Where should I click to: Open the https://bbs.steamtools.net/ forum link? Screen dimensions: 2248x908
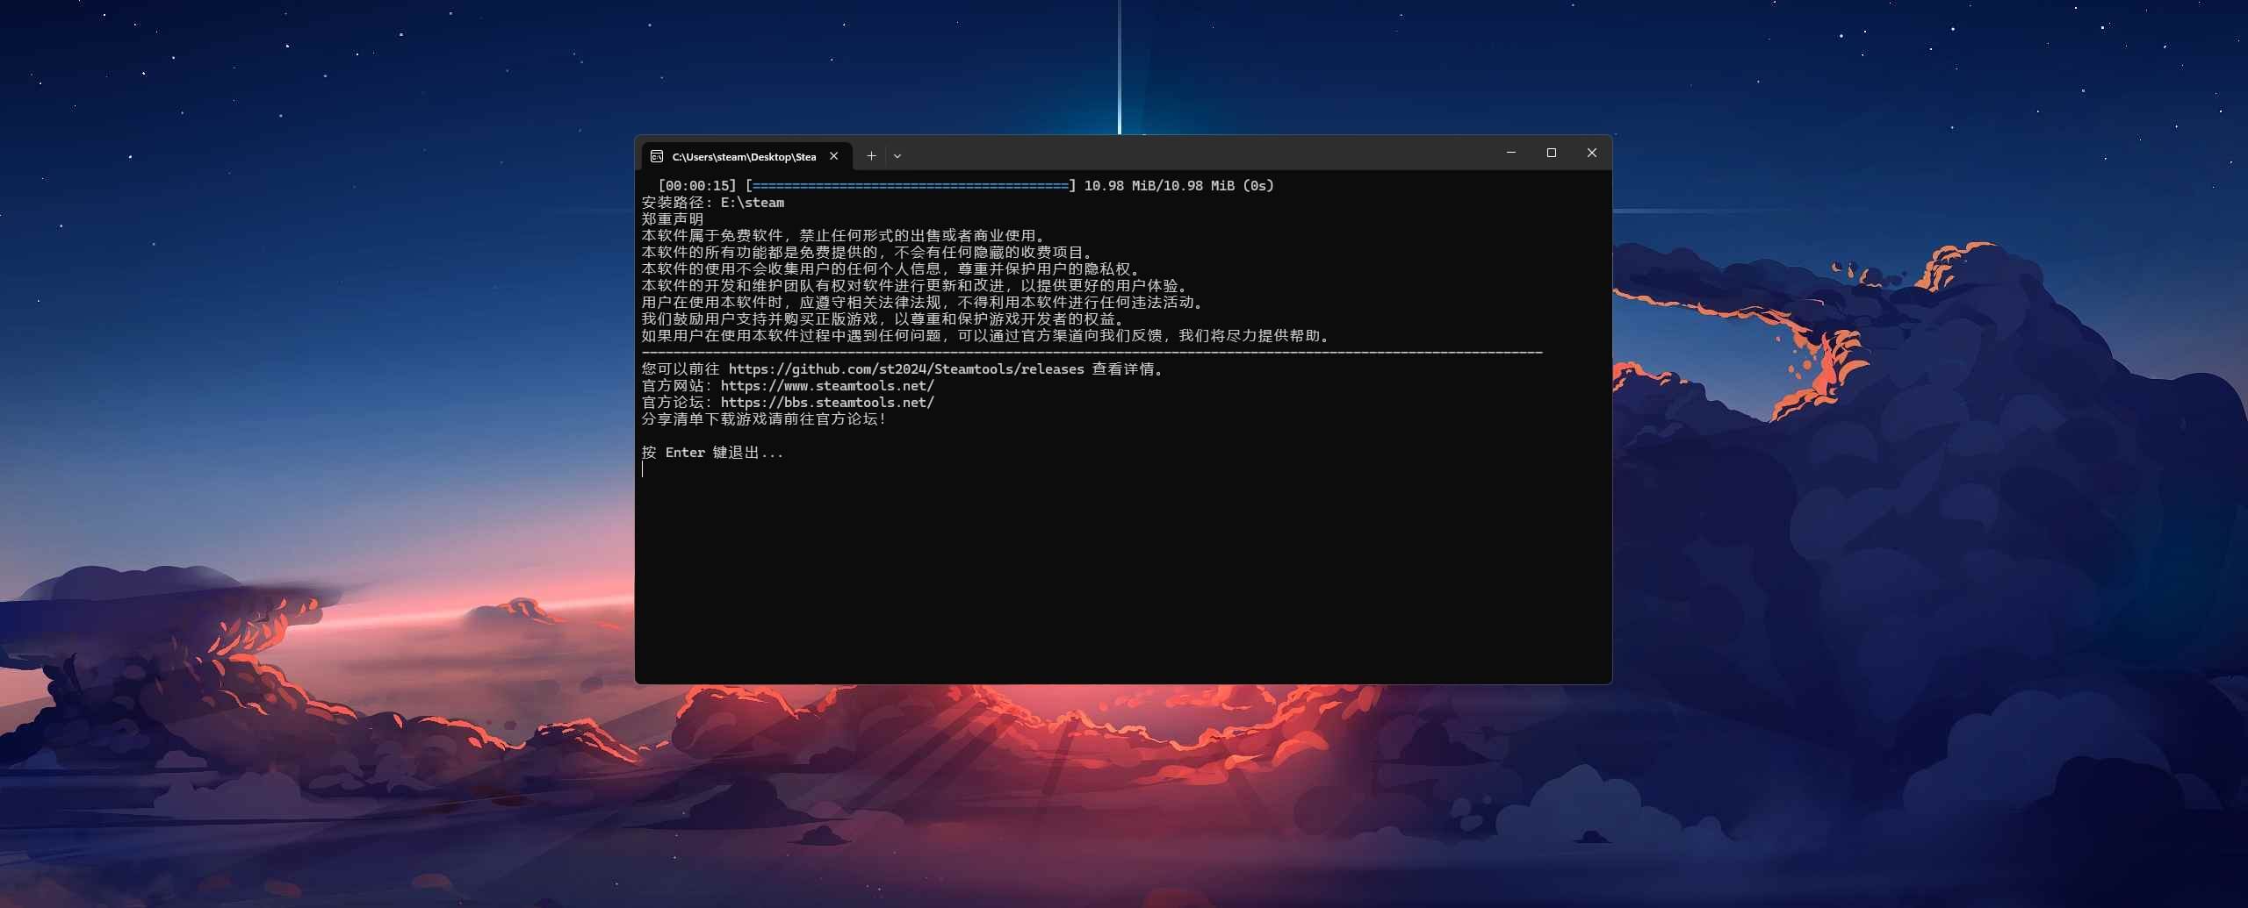(827, 403)
